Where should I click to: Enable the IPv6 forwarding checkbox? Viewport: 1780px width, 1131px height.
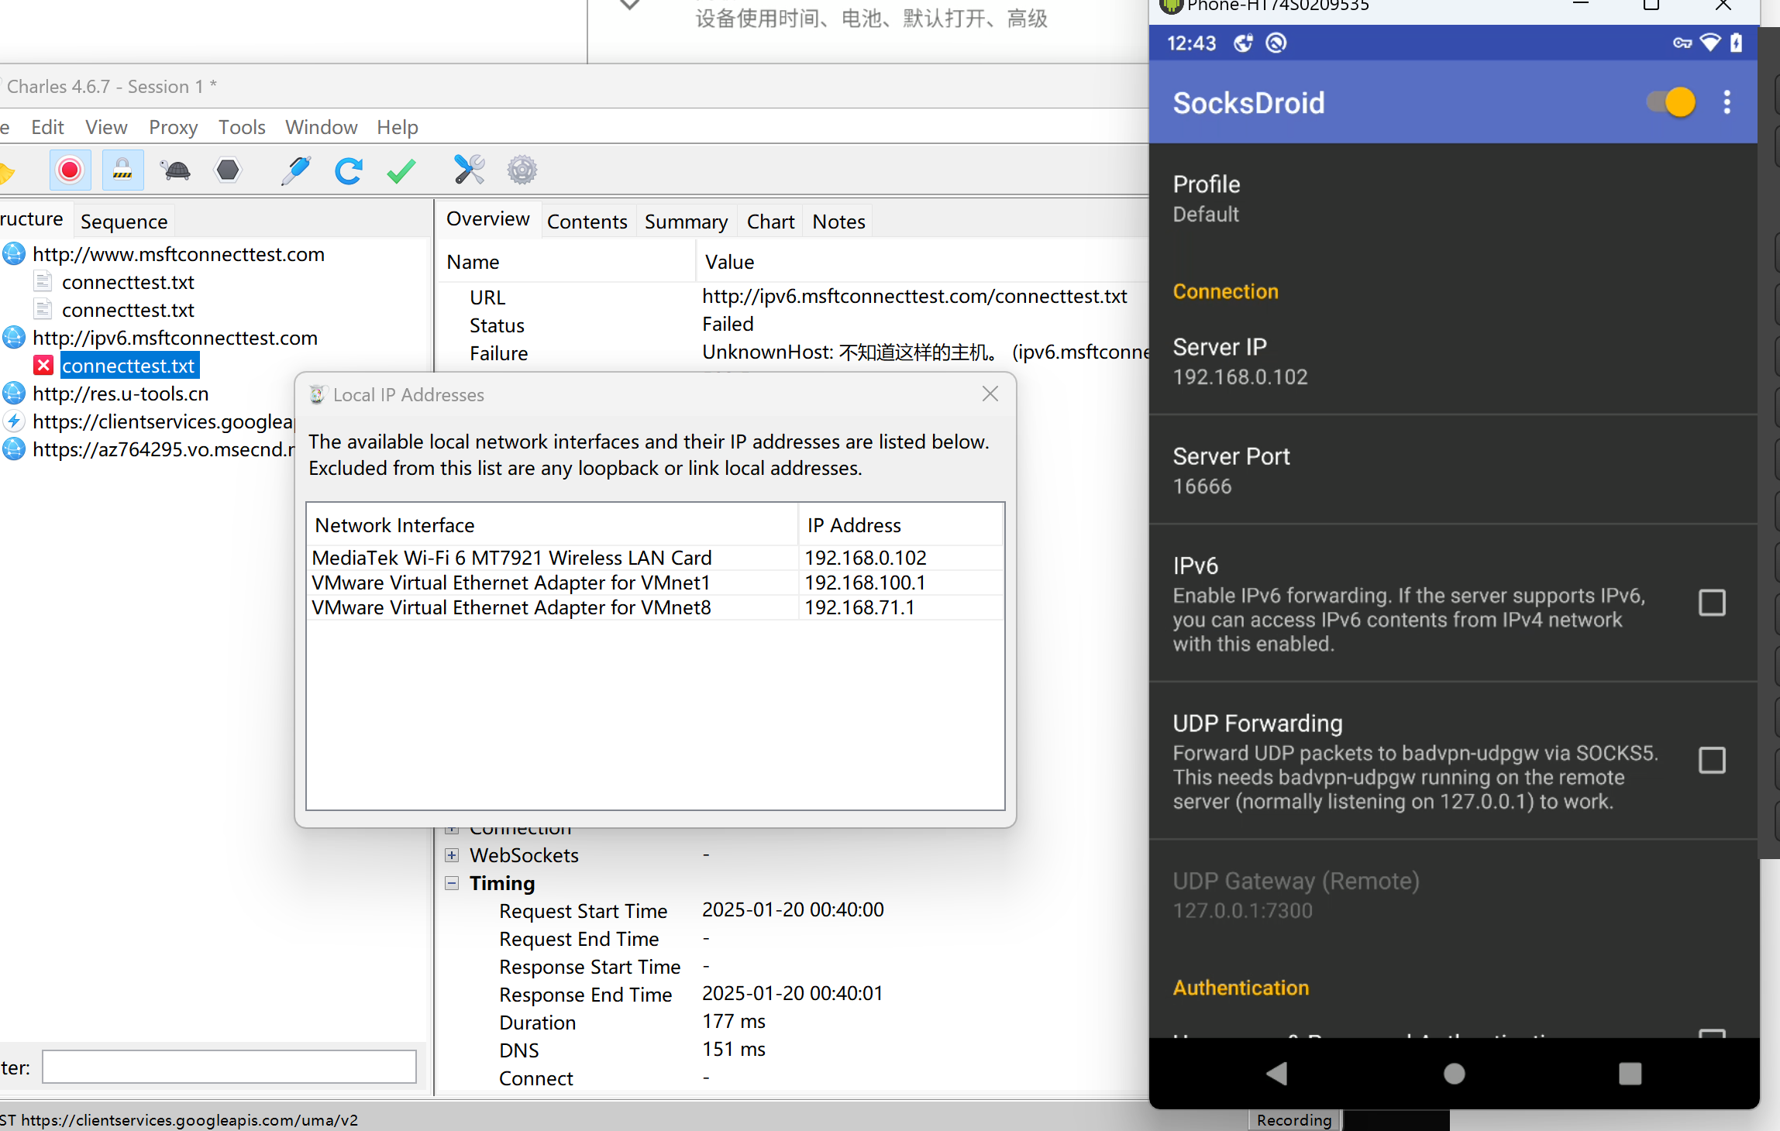(x=1712, y=603)
